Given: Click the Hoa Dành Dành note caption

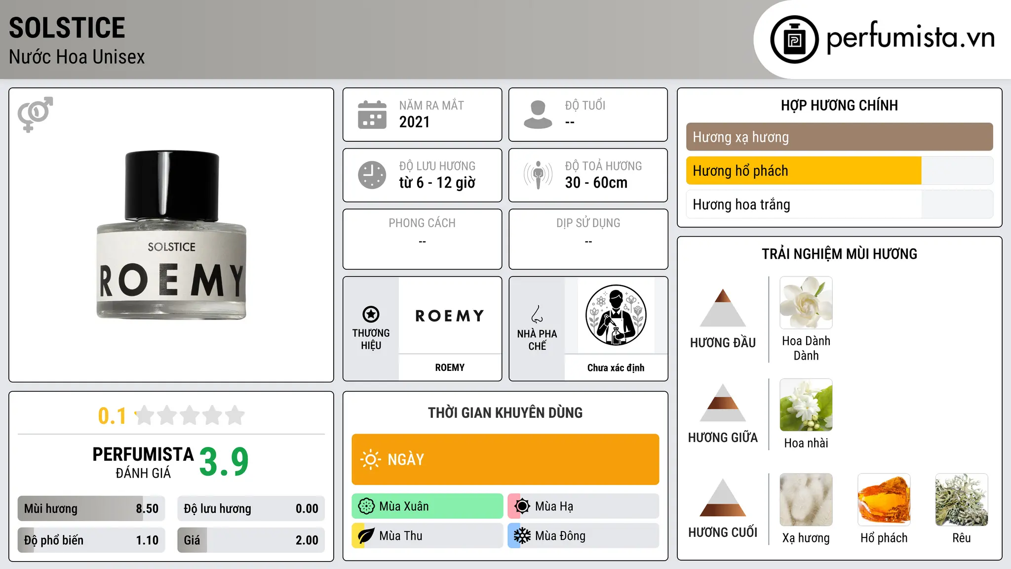Looking at the screenshot, I should pos(806,348).
